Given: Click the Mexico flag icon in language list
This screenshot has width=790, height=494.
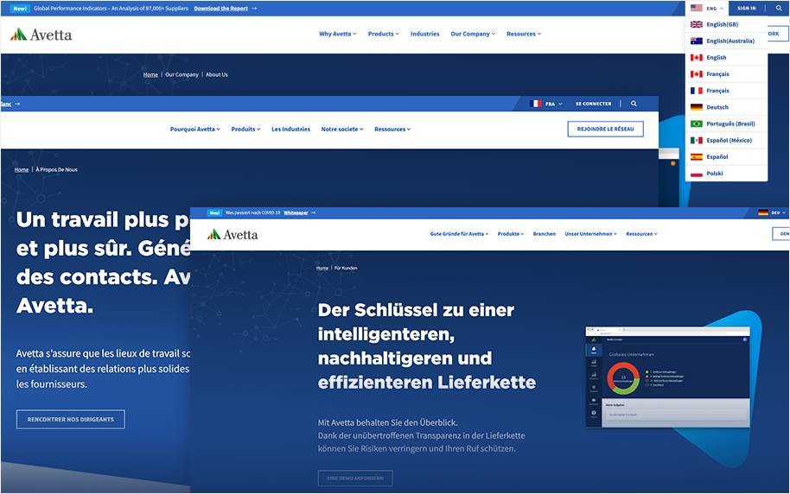Looking at the screenshot, I should (697, 141).
